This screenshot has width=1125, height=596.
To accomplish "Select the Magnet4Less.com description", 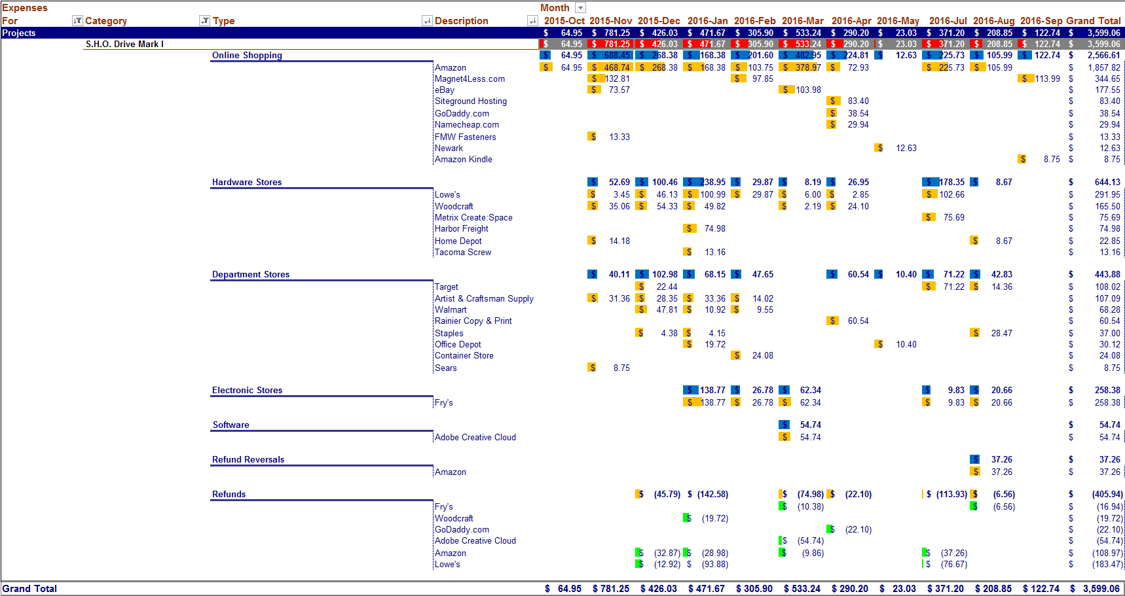I will pyautogui.click(x=470, y=79).
